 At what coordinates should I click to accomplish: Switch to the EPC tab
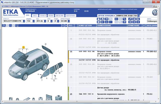click(28, 15)
